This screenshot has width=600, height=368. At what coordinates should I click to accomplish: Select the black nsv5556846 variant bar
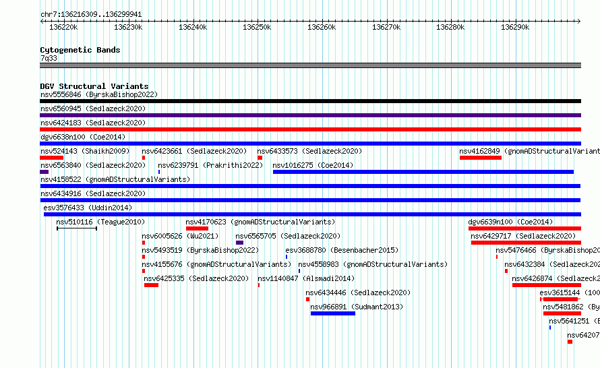tap(310, 101)
